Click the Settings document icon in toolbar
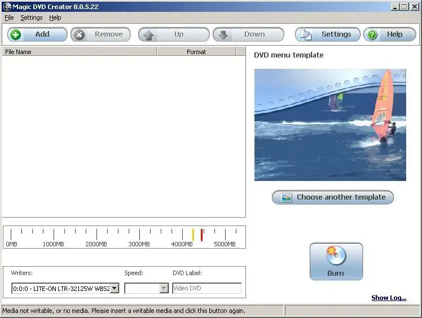 click(x=306, y=35)
